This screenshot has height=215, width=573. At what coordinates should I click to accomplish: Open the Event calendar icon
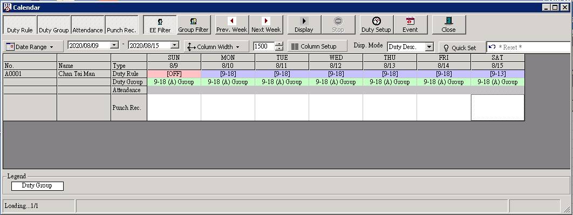point(411,21)
